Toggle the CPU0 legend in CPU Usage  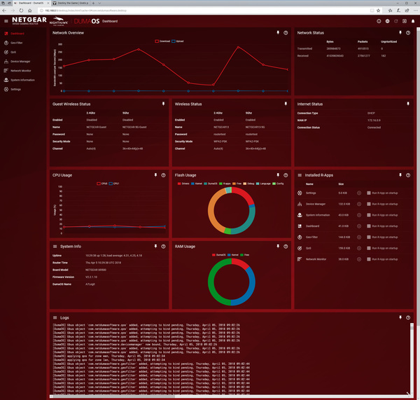tap(101, 184)
